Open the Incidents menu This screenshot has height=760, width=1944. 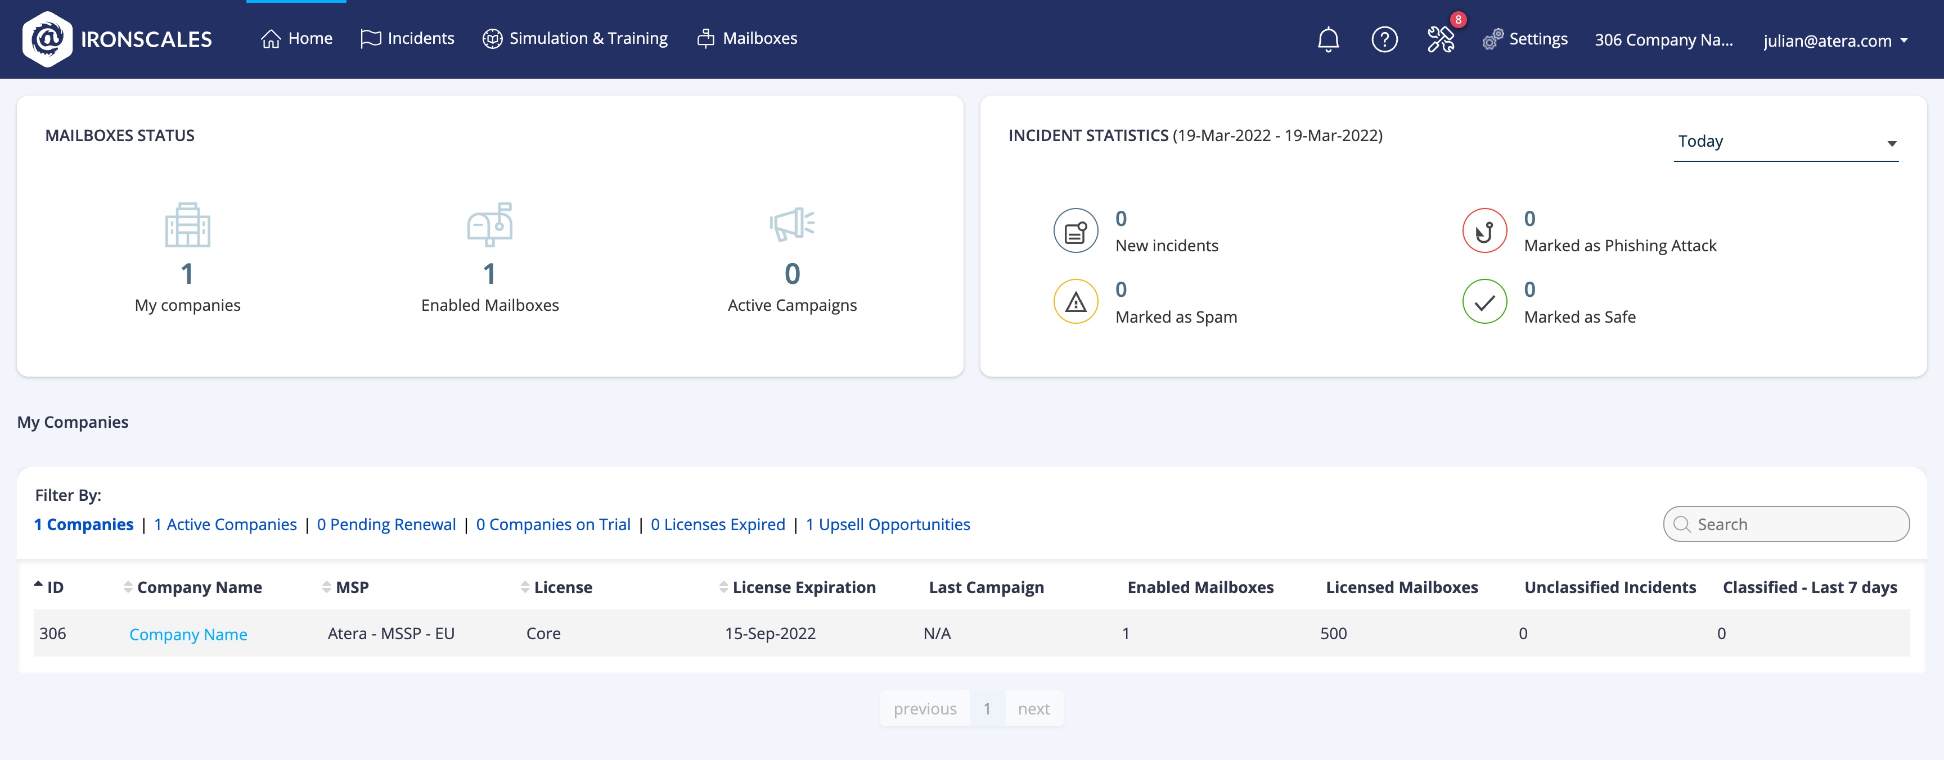tap(407, 38)
